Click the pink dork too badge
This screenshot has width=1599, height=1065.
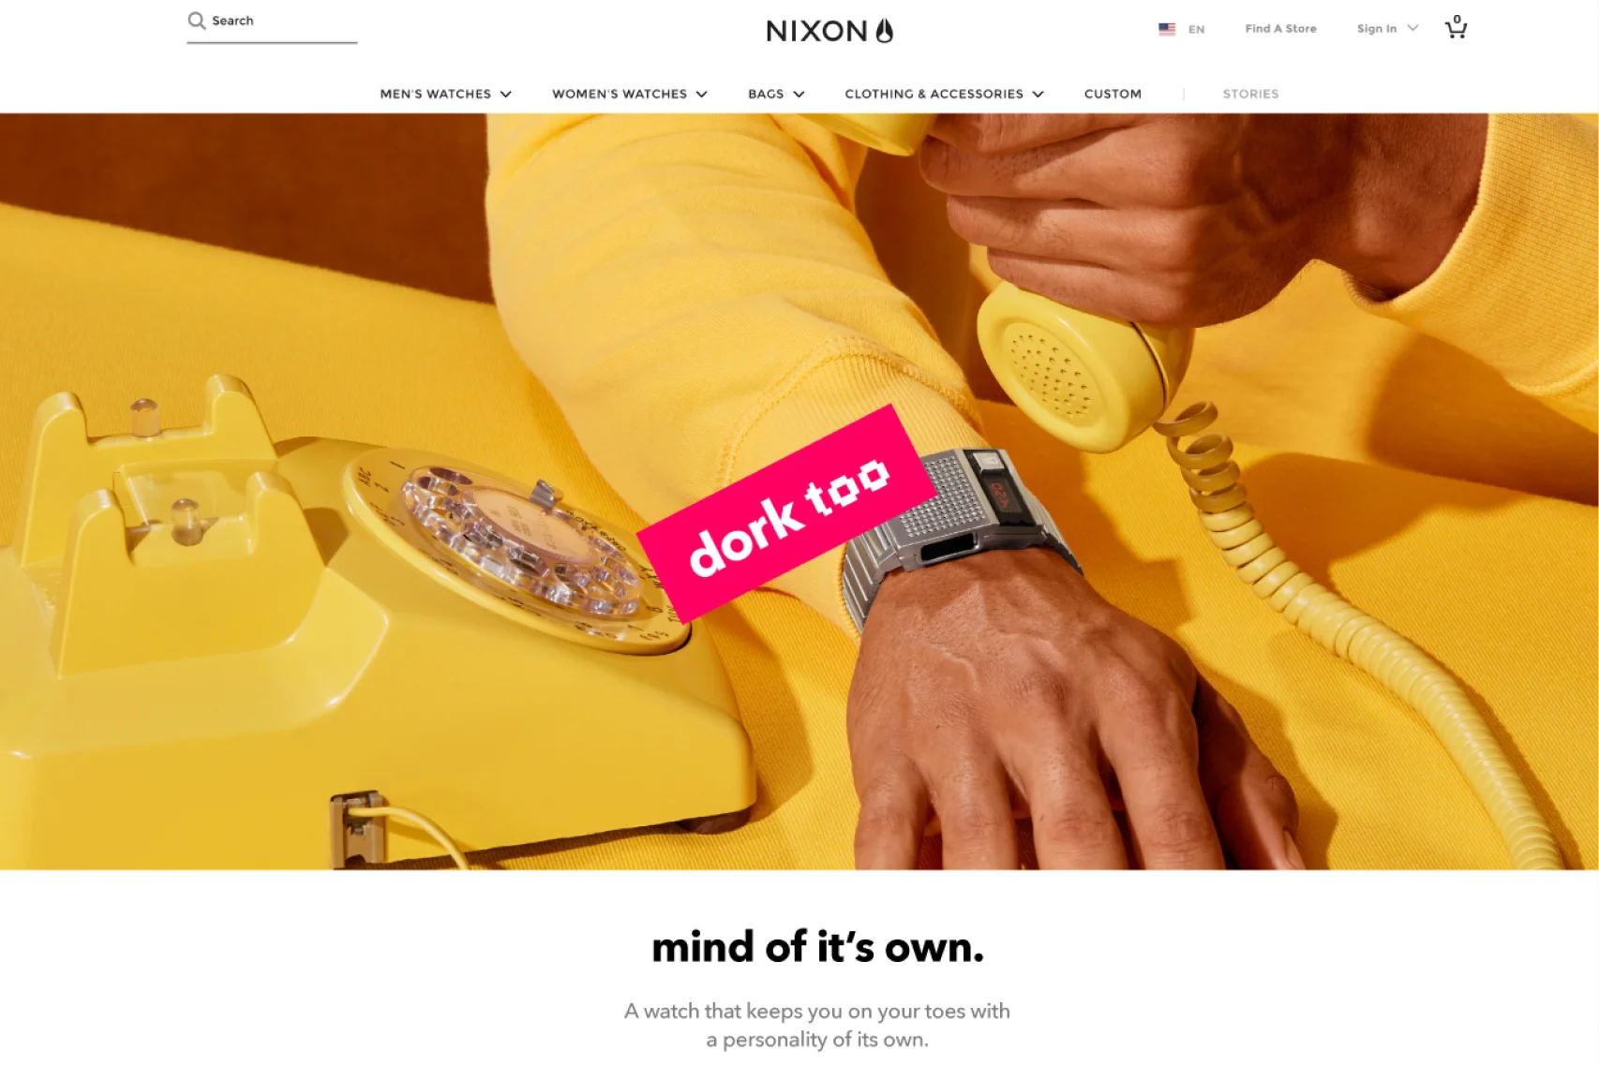(785, 513)
